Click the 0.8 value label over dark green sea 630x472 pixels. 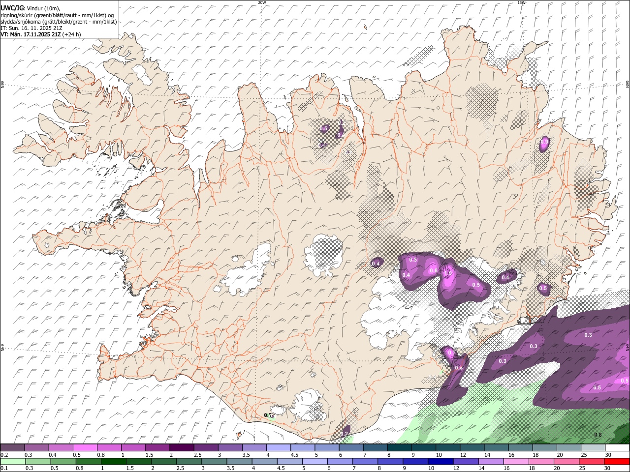point(598,435)
